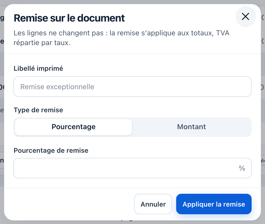Click the Pourcentage de remise label

[x=51, y=150]
